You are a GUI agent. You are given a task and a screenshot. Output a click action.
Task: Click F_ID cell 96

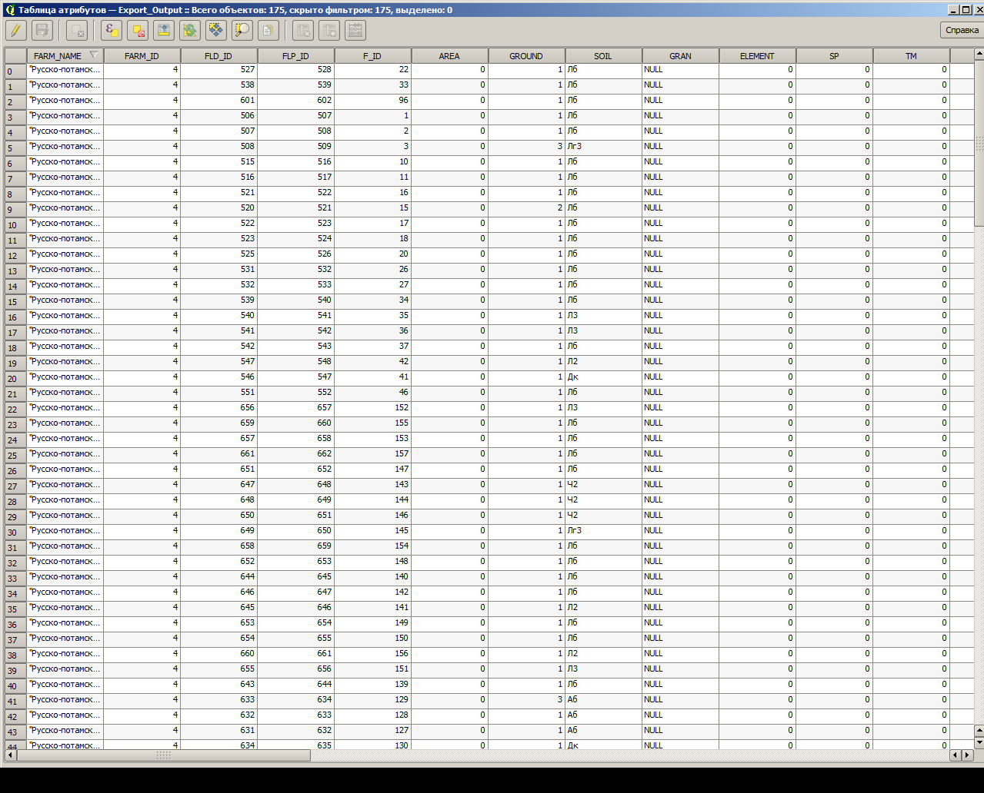[x=373, y=101]
